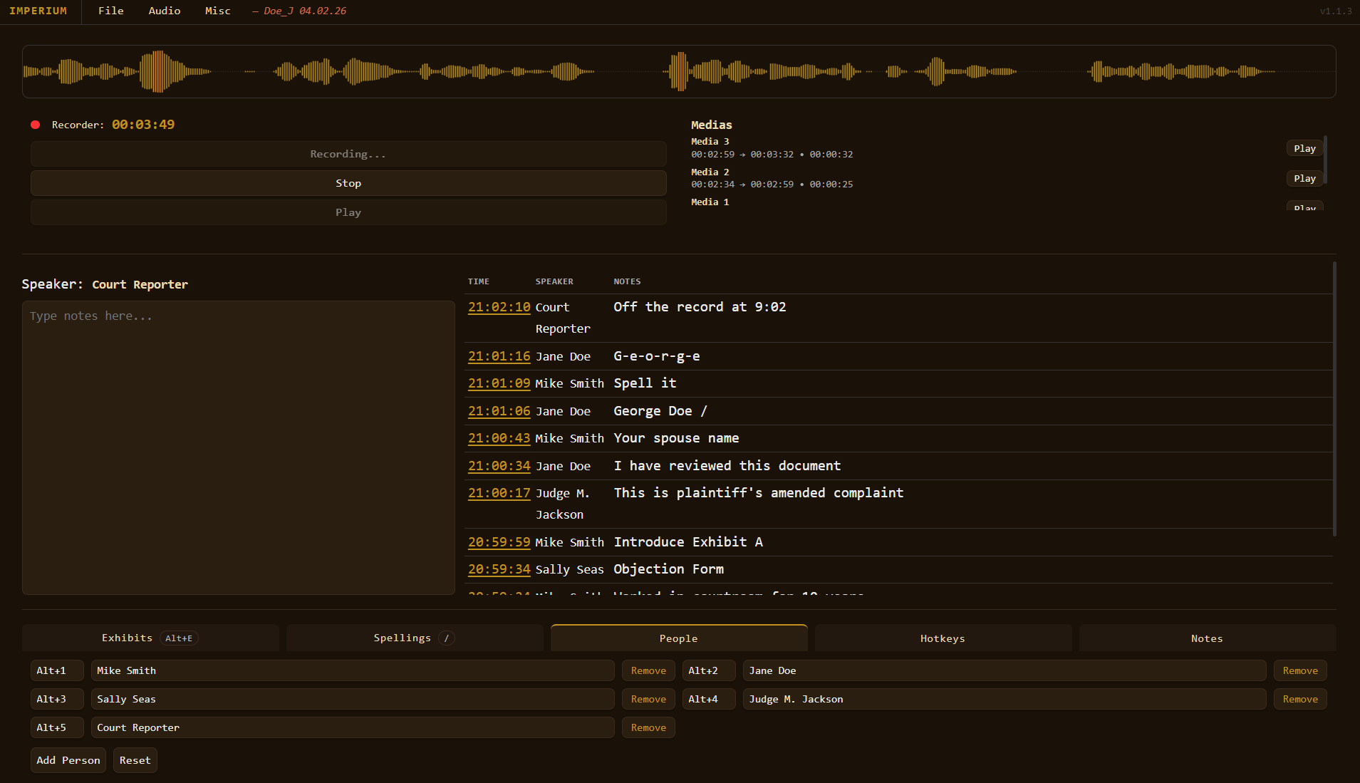The image size is (1360, 783).
Task: Type in the notes text area
Action: 238,447
